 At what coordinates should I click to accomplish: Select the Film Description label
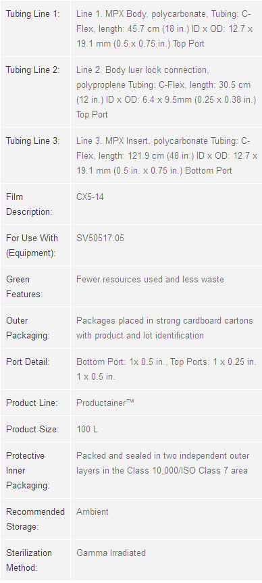(x=29, y=204)
